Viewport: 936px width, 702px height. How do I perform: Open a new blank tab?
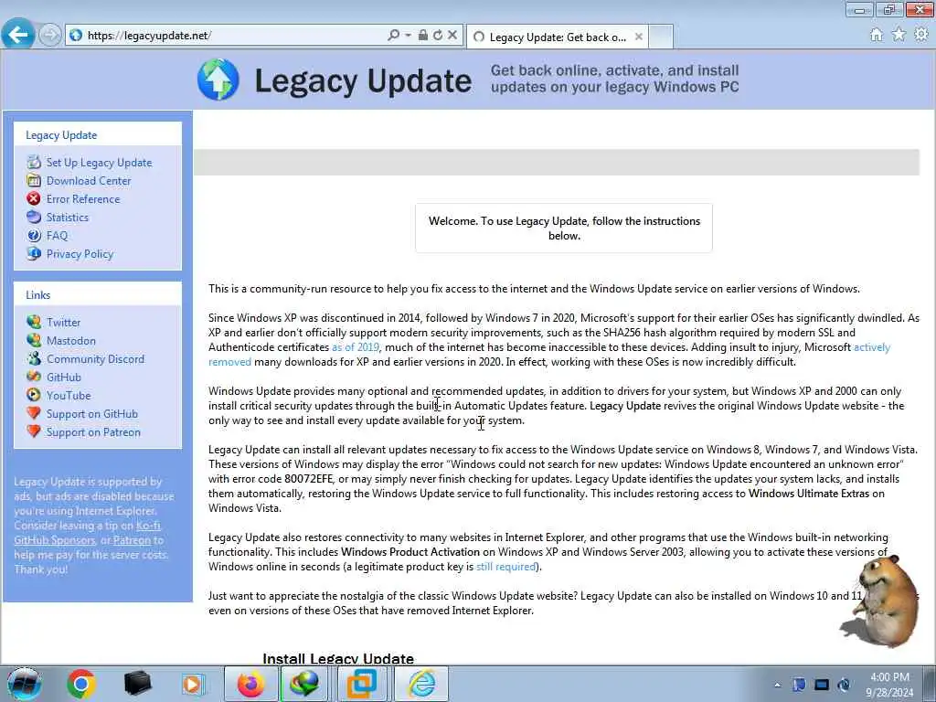pyautogui.click(x=661, y=37)
